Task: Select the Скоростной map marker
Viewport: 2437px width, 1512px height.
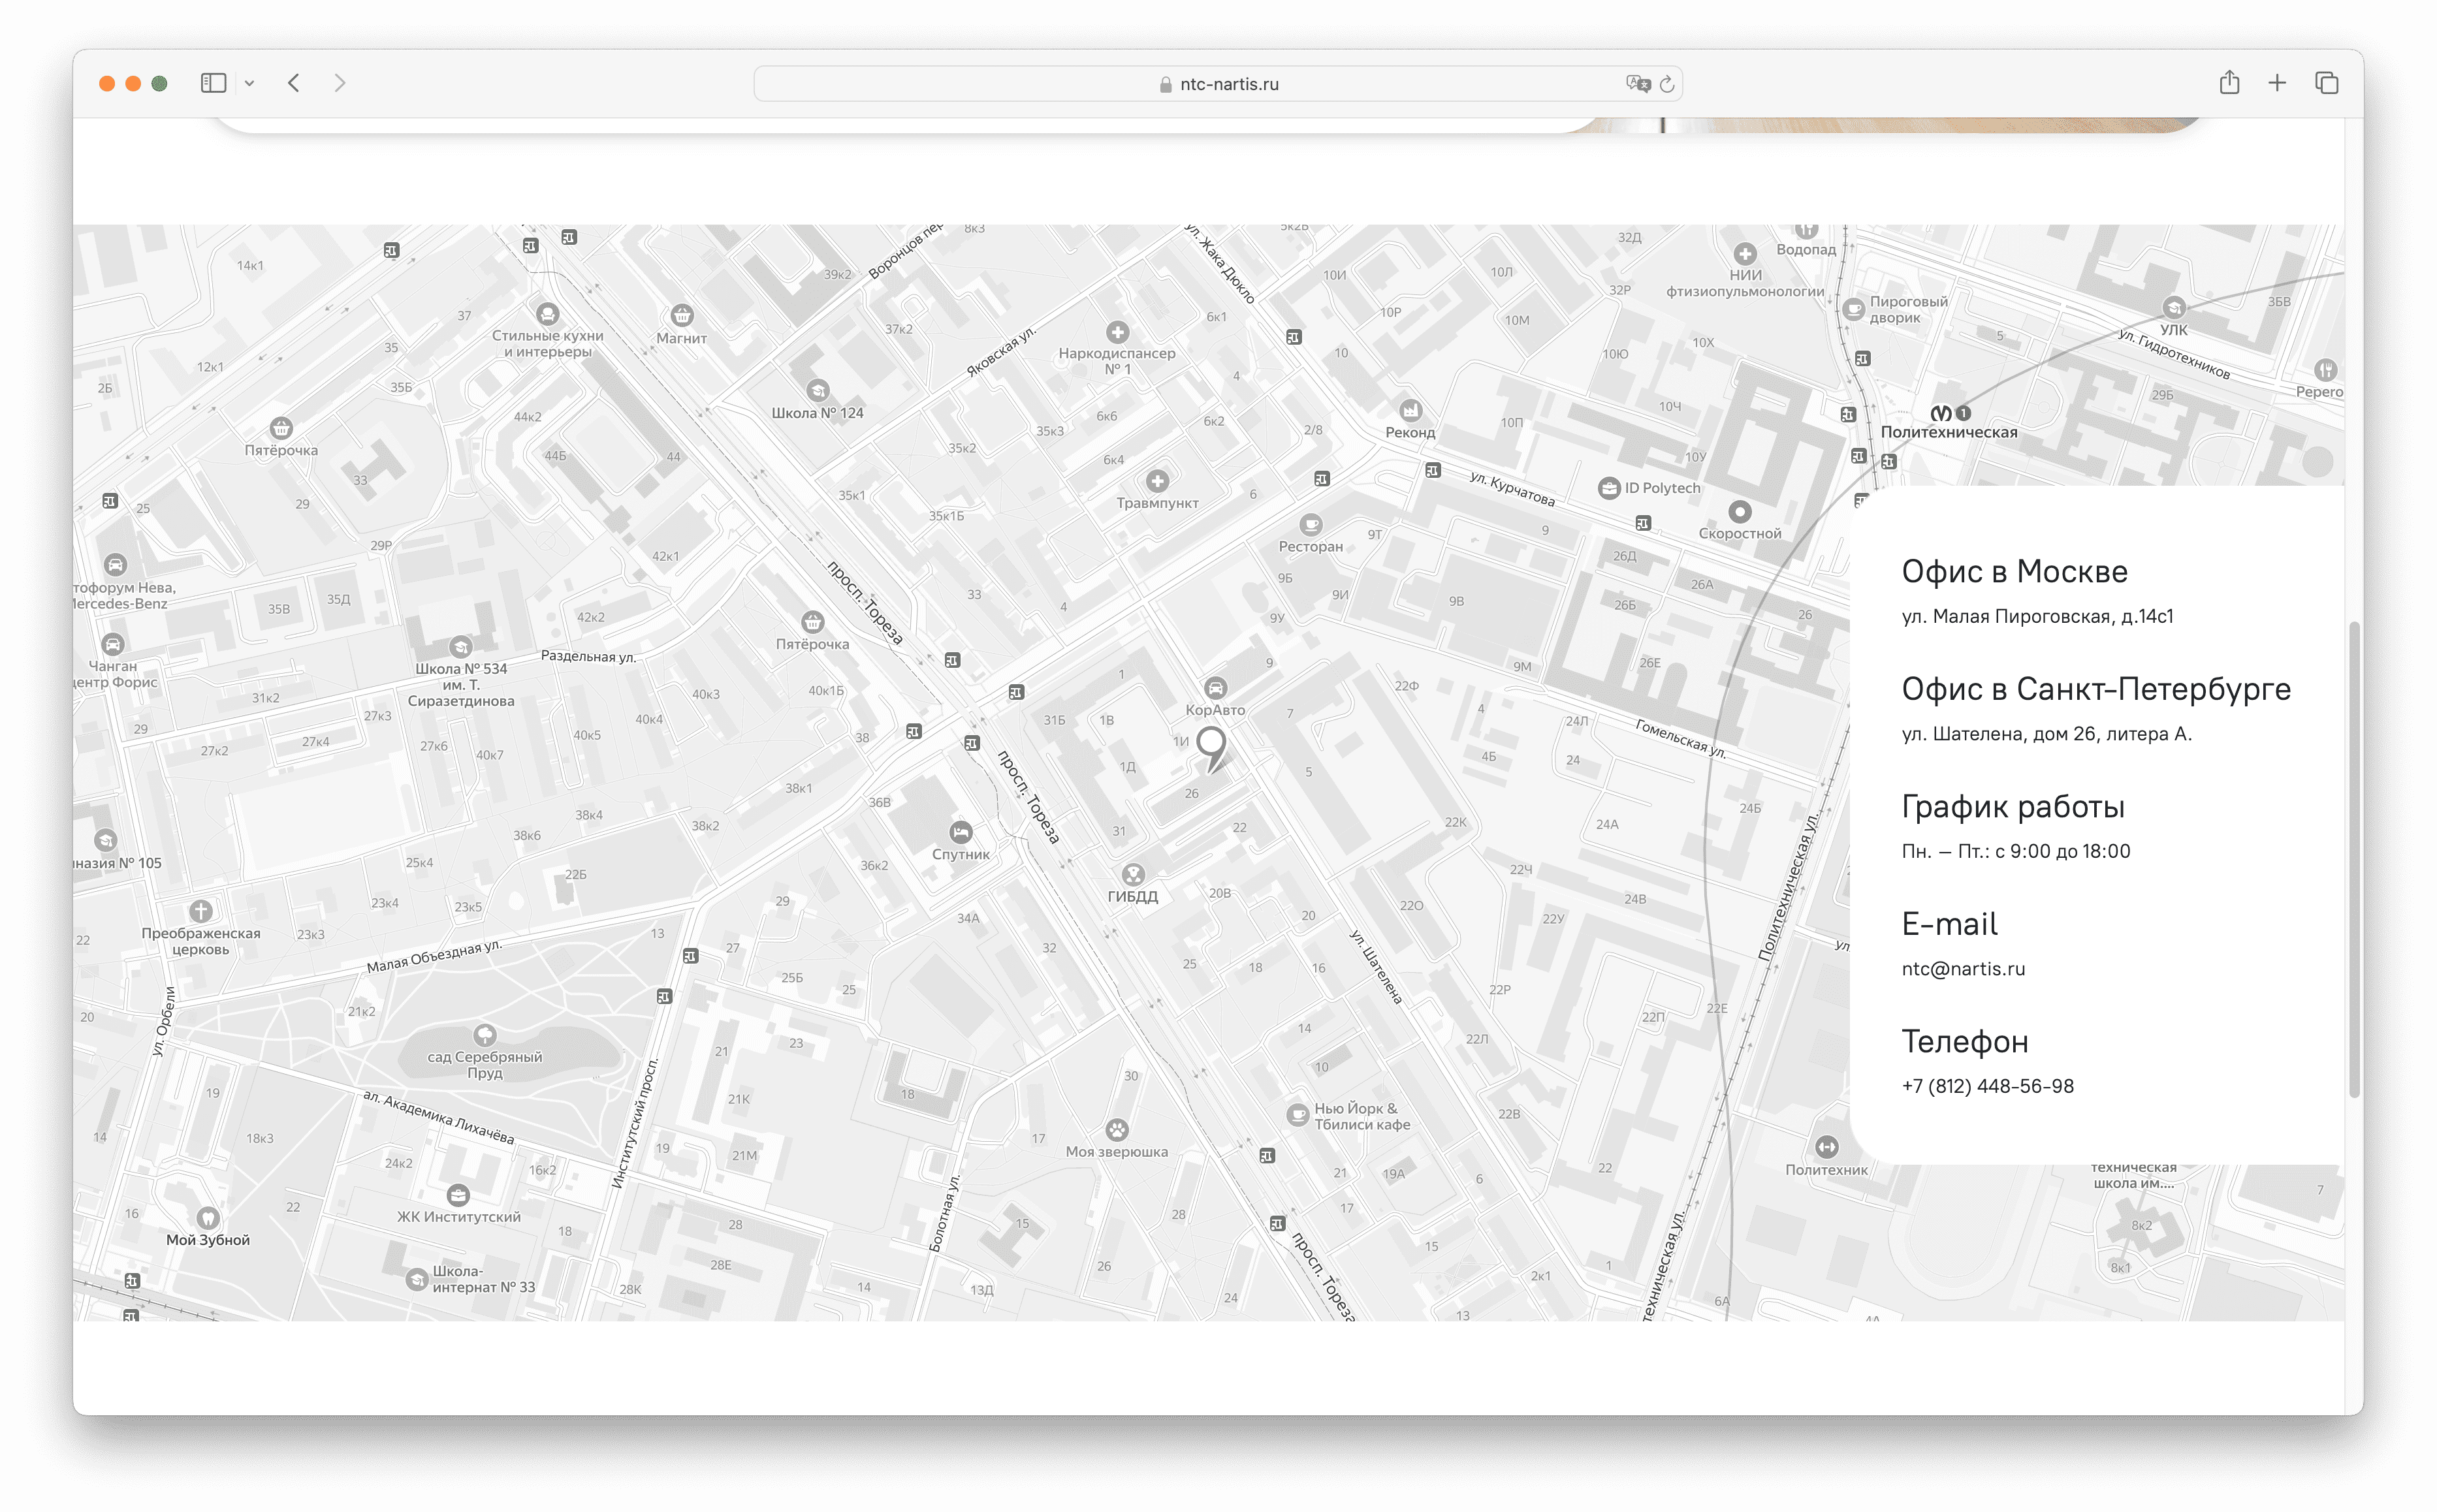Action: pos(1740,512)
